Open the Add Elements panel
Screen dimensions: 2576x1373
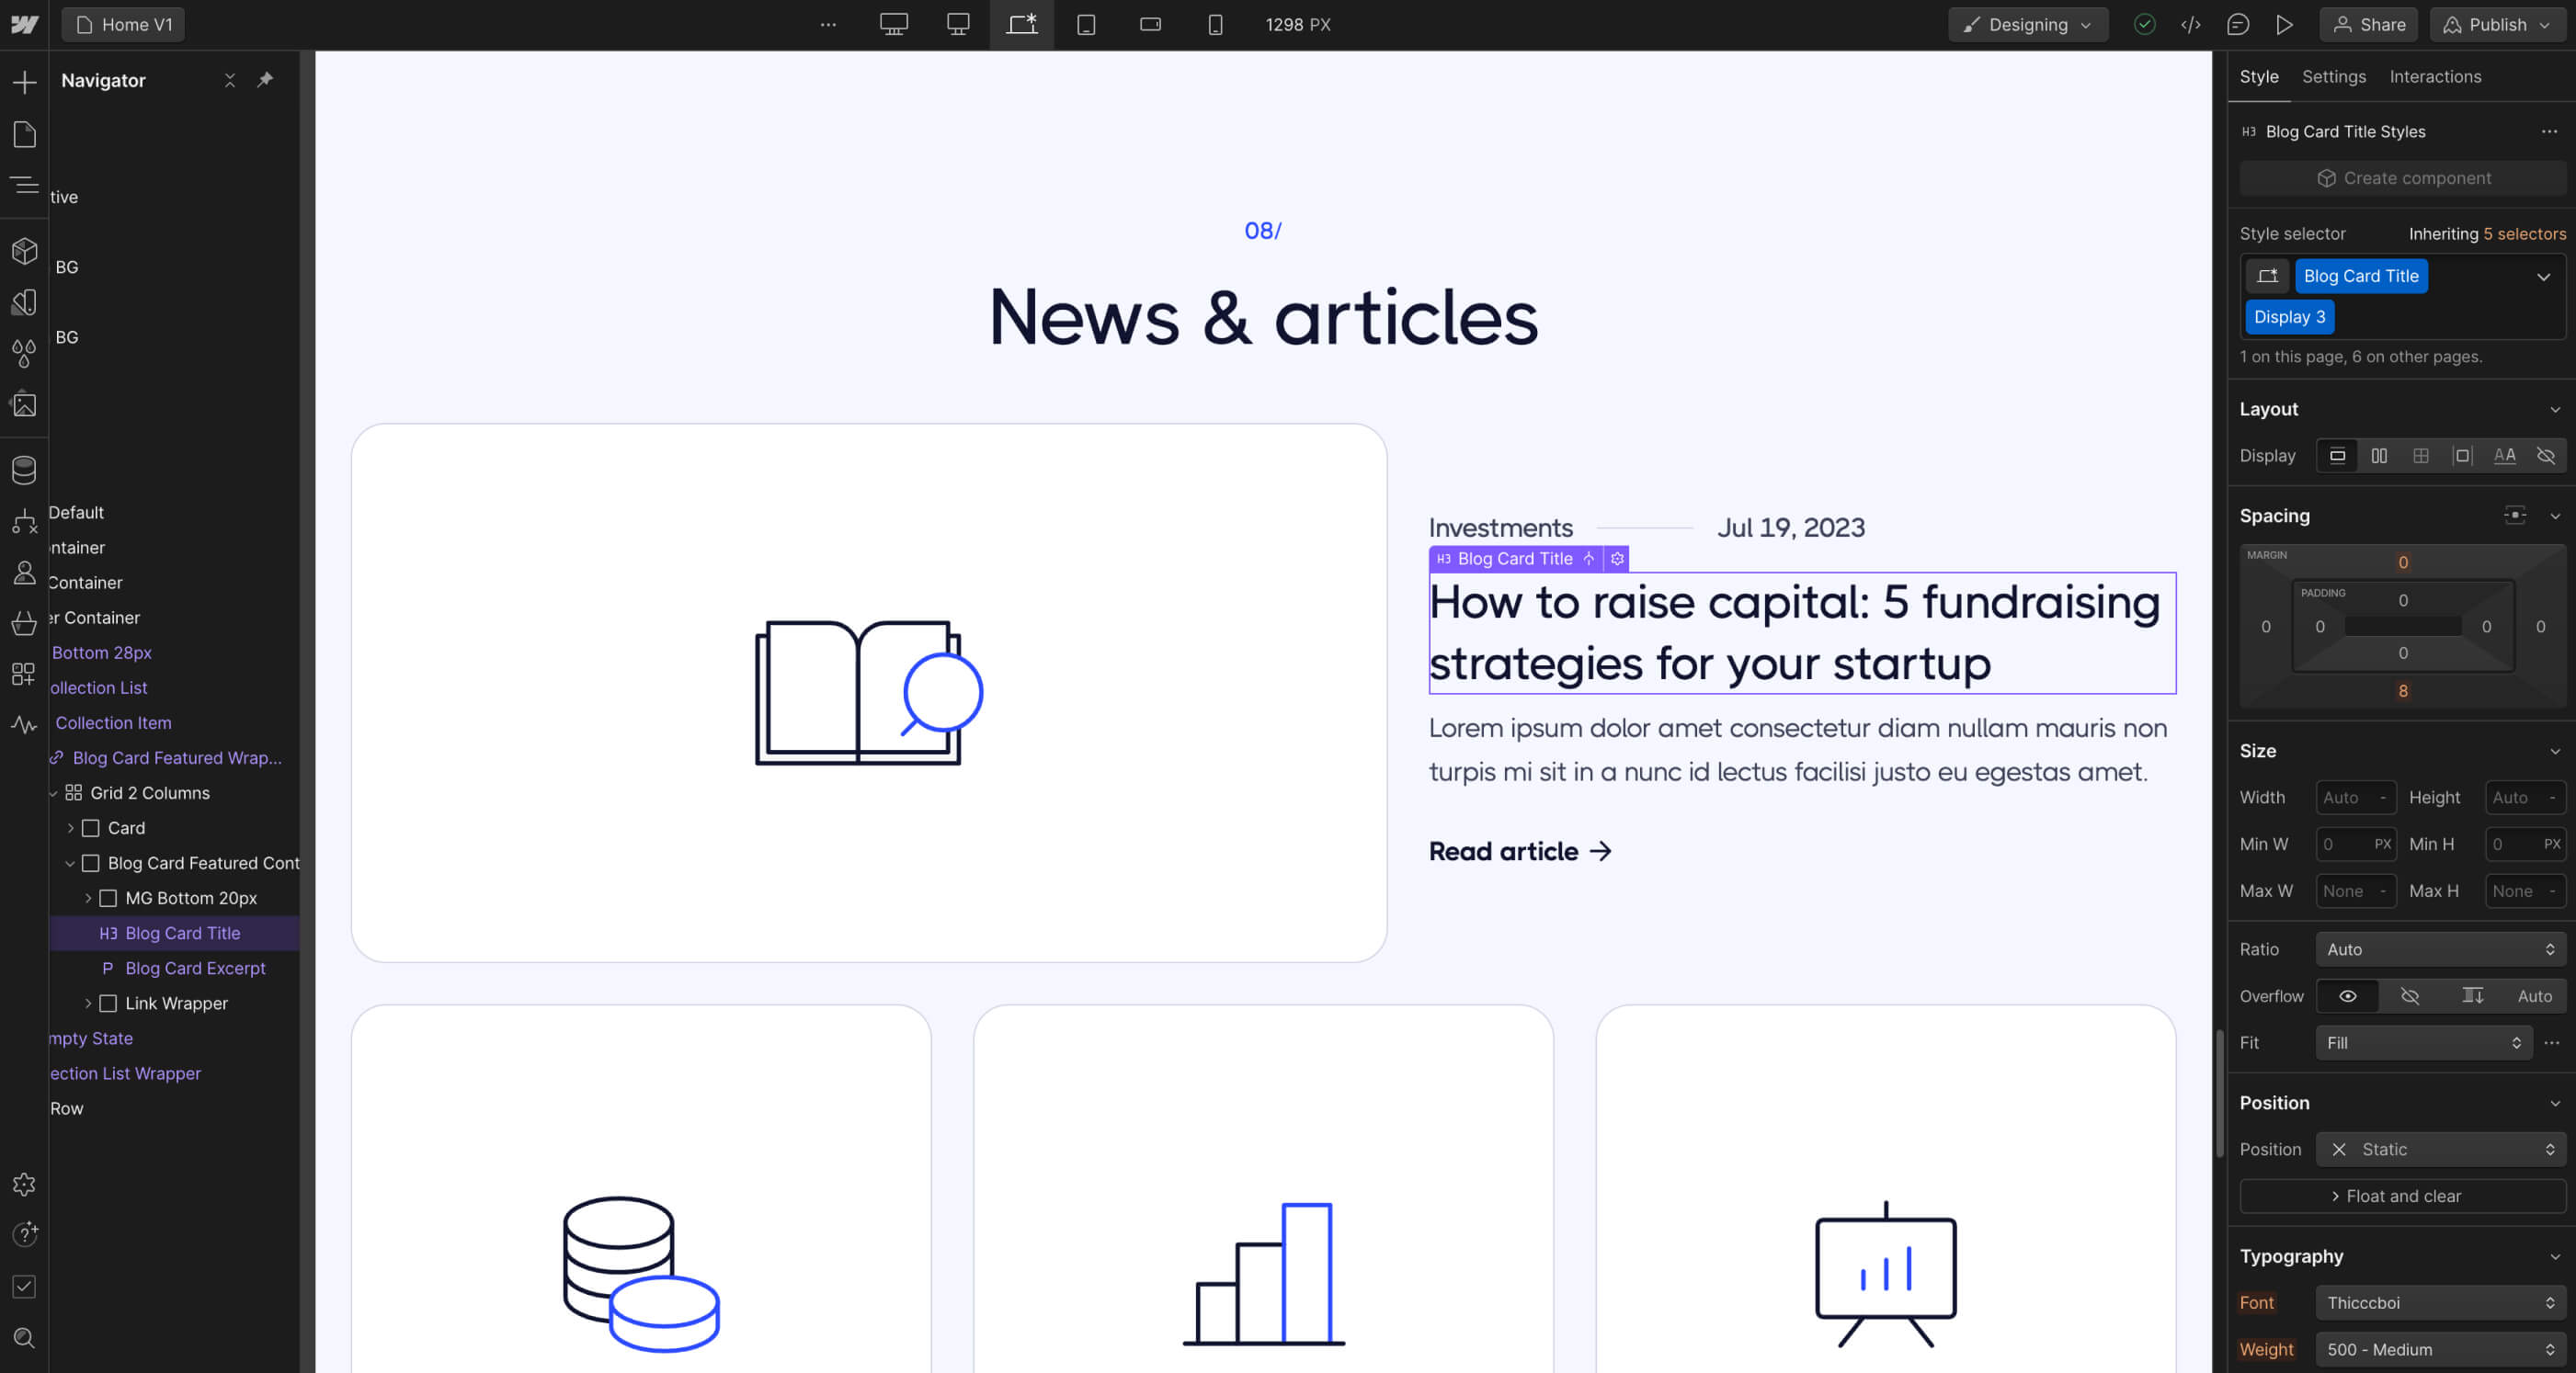coord(24,81)
